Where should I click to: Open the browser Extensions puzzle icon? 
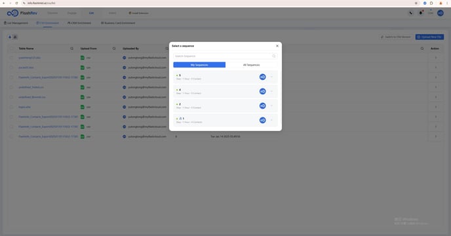pyautogui.click(x=431, y=3)
